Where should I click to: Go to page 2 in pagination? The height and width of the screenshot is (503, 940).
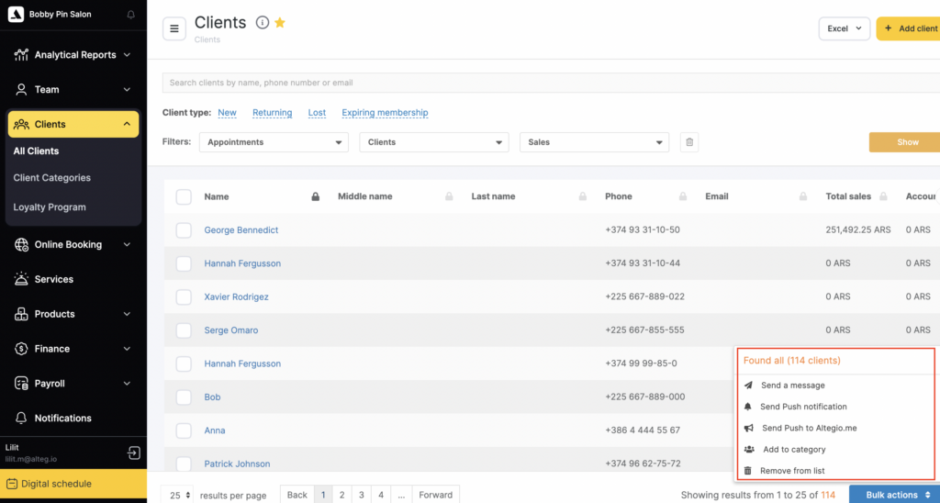click(x=341, y=495)
